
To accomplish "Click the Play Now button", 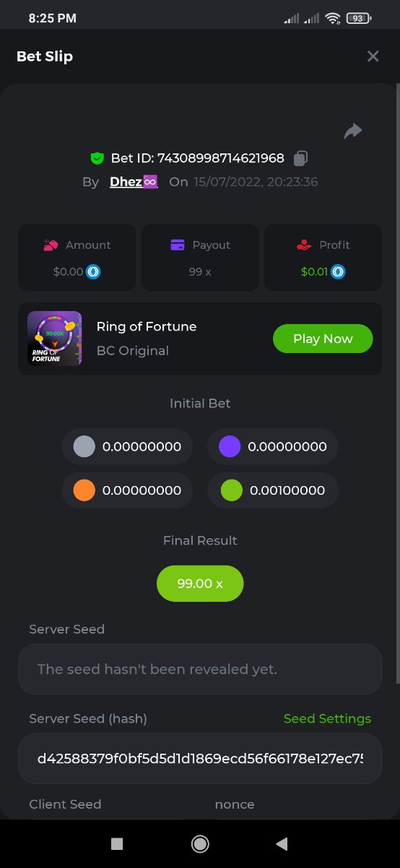I will 323,339.
